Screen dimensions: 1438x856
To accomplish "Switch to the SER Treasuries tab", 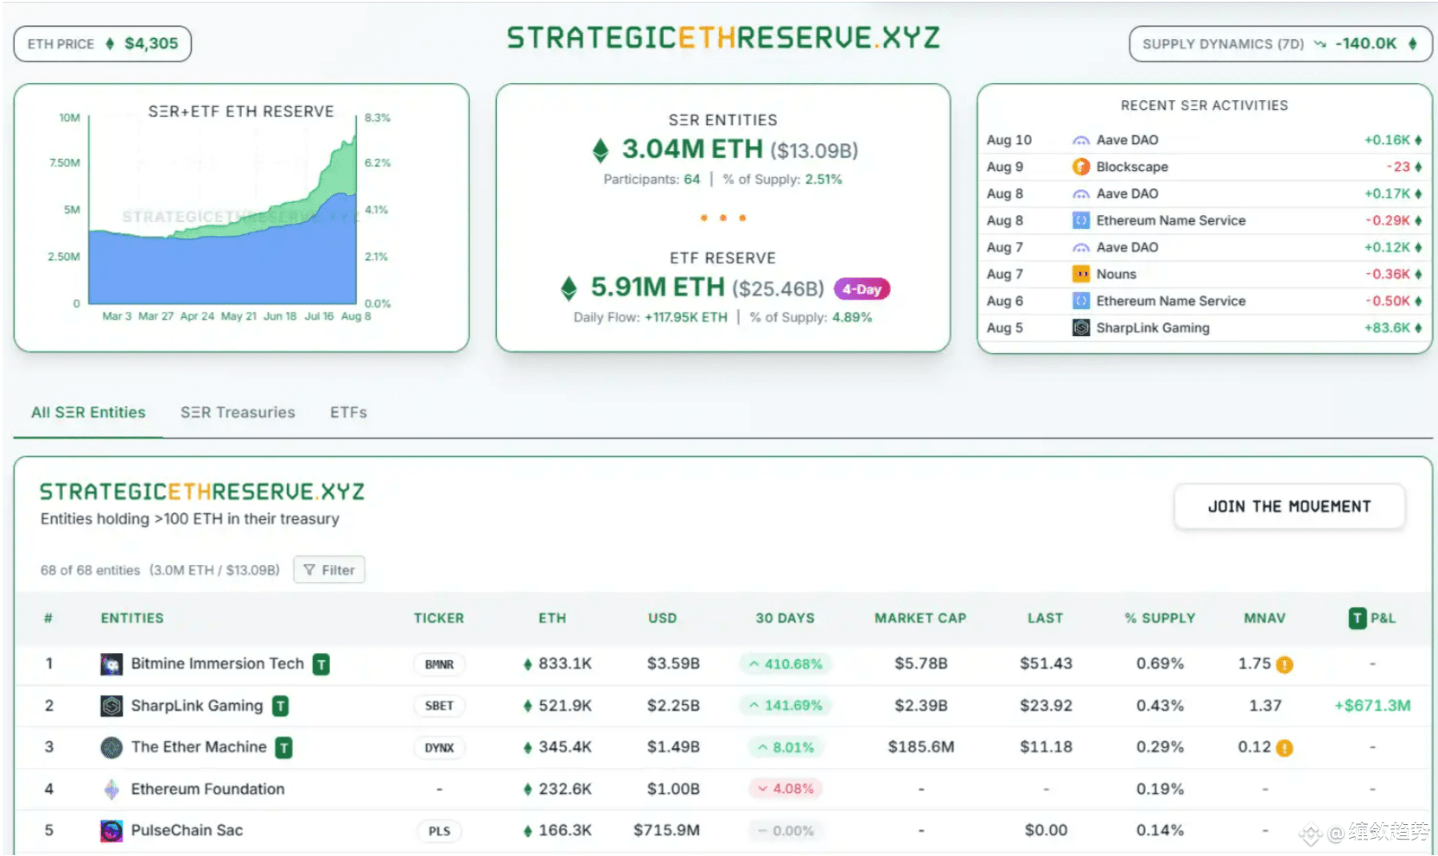I will [x=238, y=413].
